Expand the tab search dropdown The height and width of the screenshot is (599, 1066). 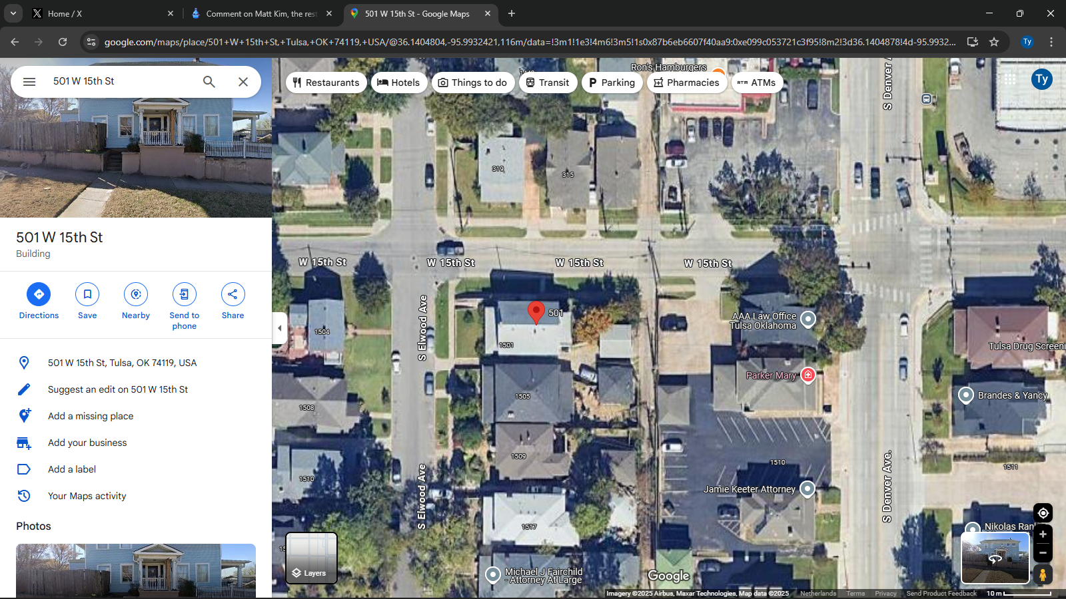pos(13,13)
